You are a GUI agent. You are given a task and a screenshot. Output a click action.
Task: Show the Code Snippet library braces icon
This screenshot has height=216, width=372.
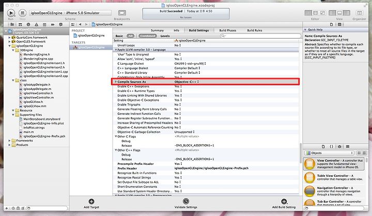(x=331, y=147)
